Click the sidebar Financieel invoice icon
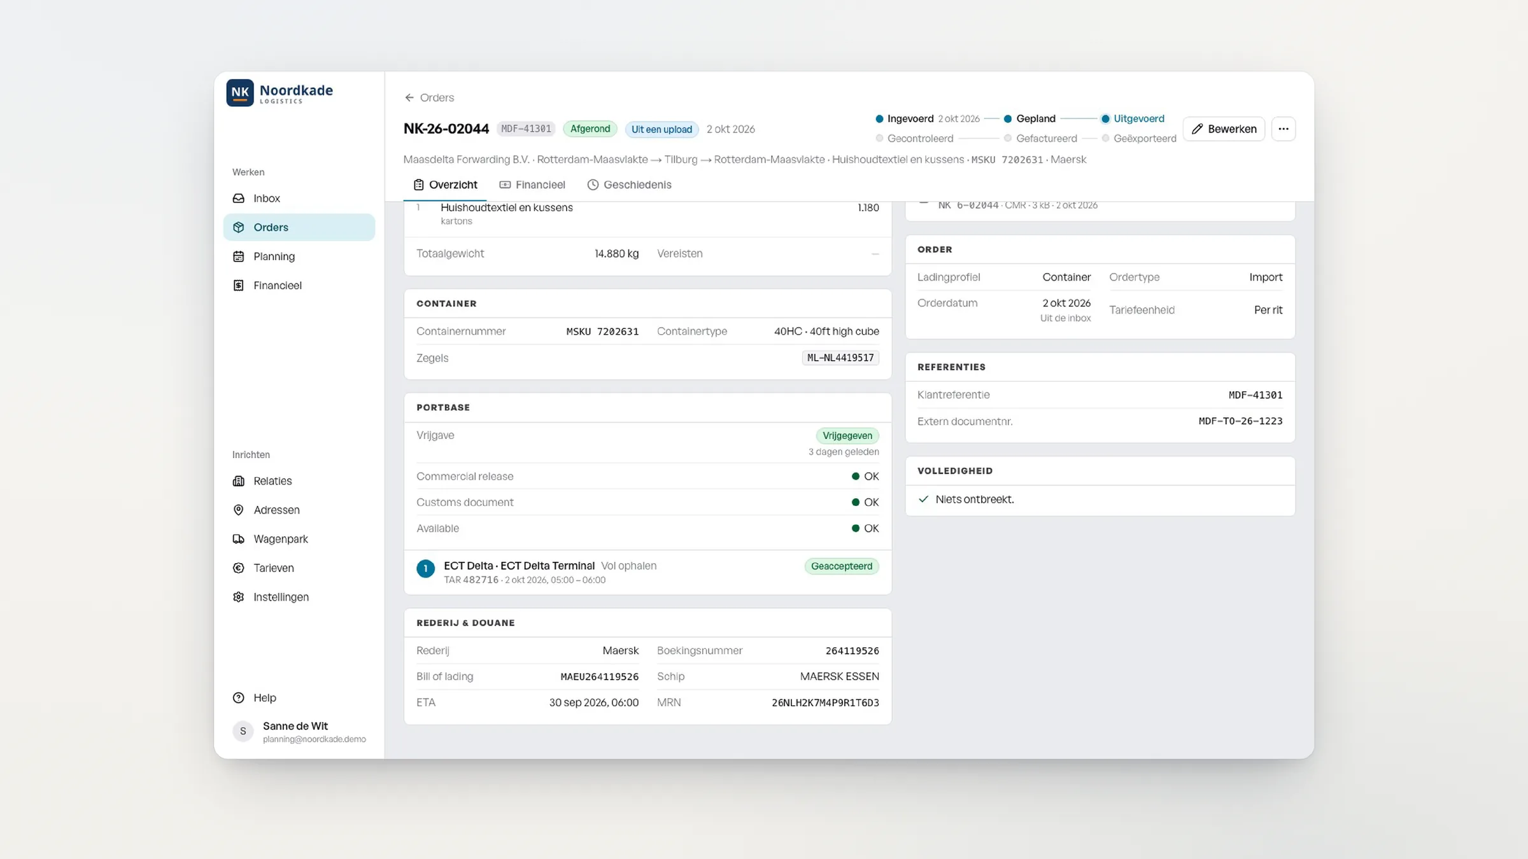The image size is (1528, 859). click(x=239, y=286)
